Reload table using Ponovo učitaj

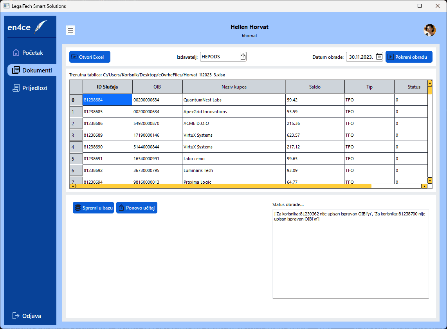point(137,208)
